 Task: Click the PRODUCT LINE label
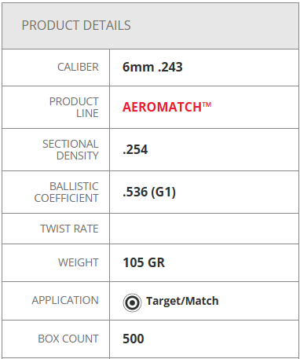click(x=74, y=108)
